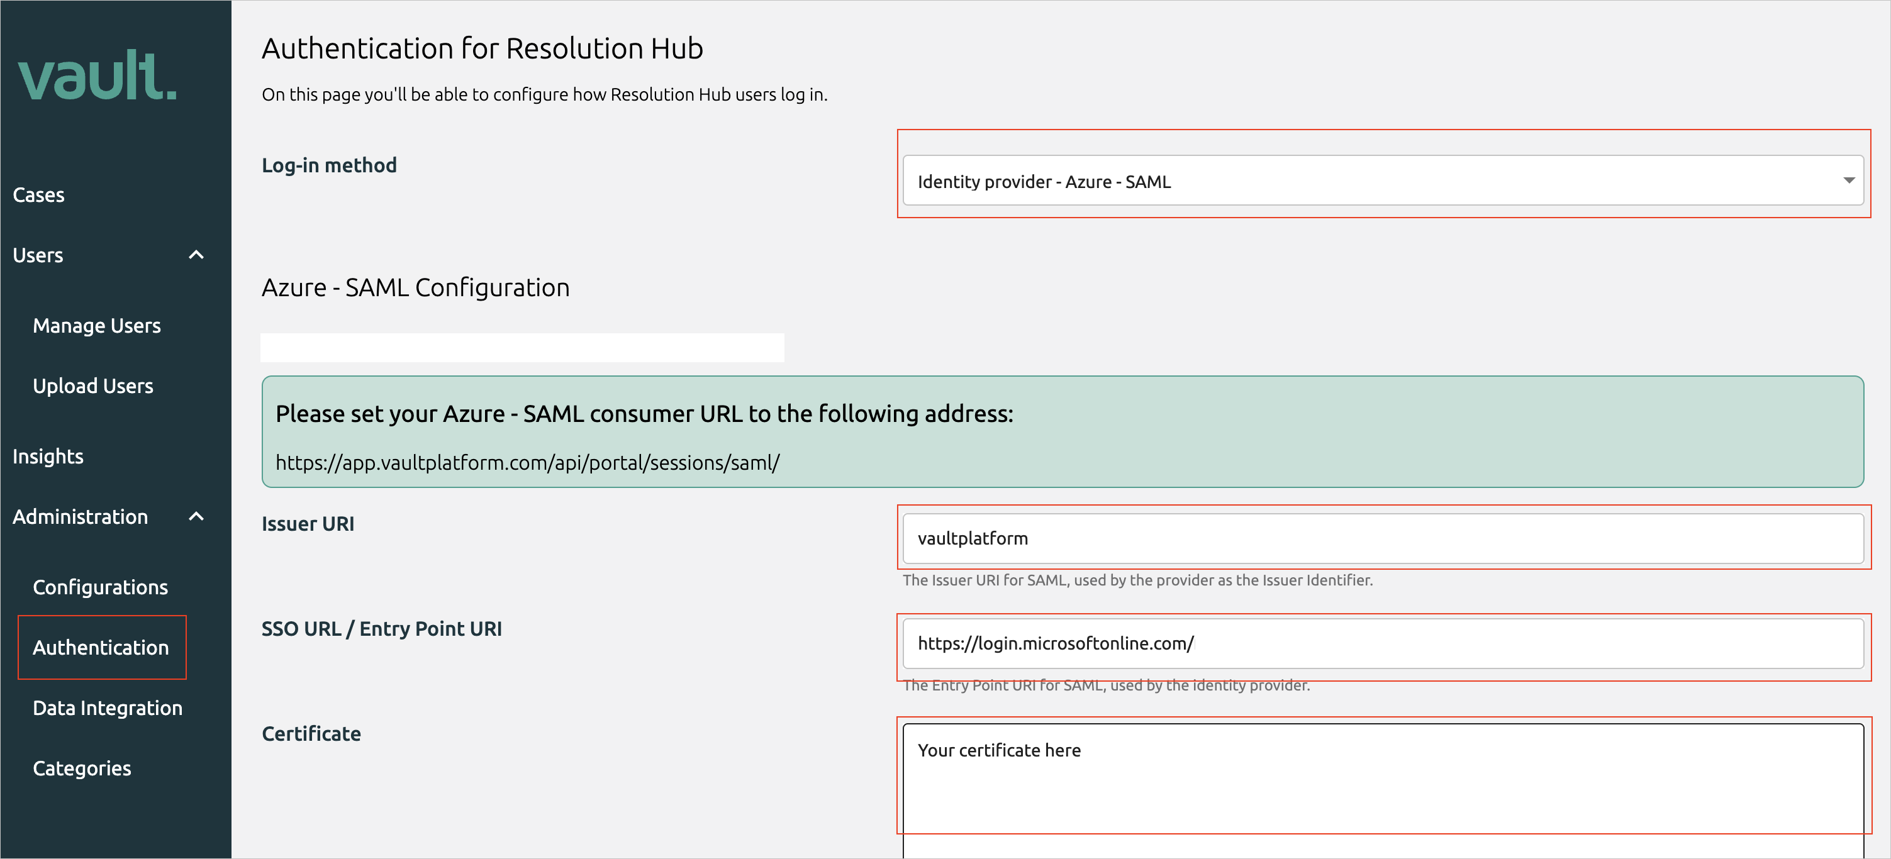Select the Cases navigation icon
Screen dimensions: 1891x859
(37, 194)
